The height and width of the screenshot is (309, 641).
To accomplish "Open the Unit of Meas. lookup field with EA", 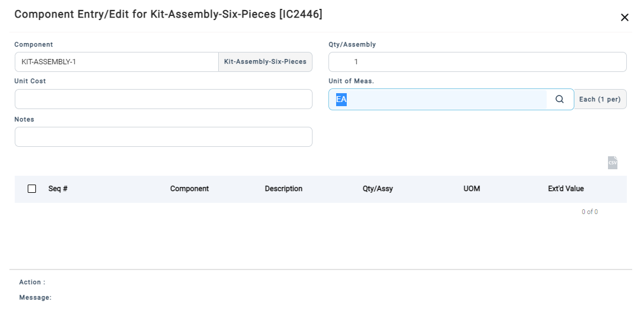I will pyautogui.click(x=438, y=99).
